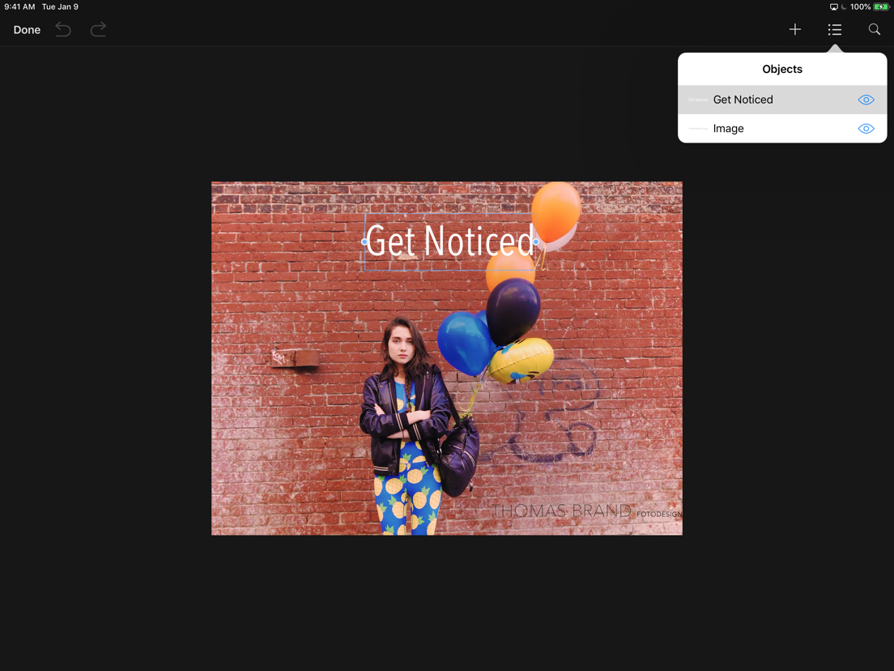This screenshot has height=671, width=894.
Task: Click the left resize handle of text box
Action: (x=364, y=242)
